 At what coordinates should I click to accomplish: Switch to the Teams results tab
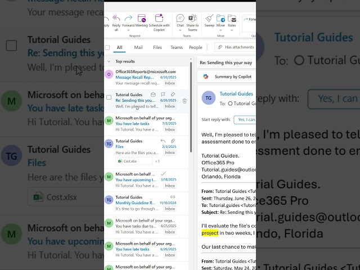tap(176, 47)
